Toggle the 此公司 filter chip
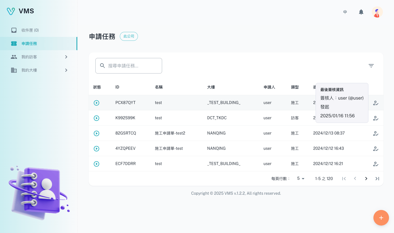The image size is (394, 233). [129, 36]
